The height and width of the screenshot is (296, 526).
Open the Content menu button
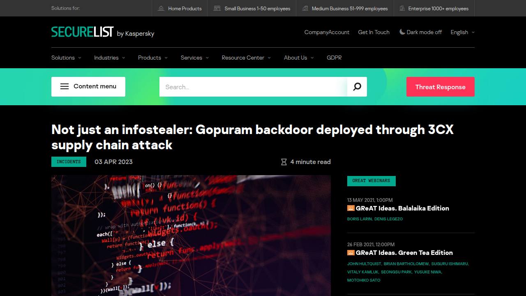click(88, 87)
